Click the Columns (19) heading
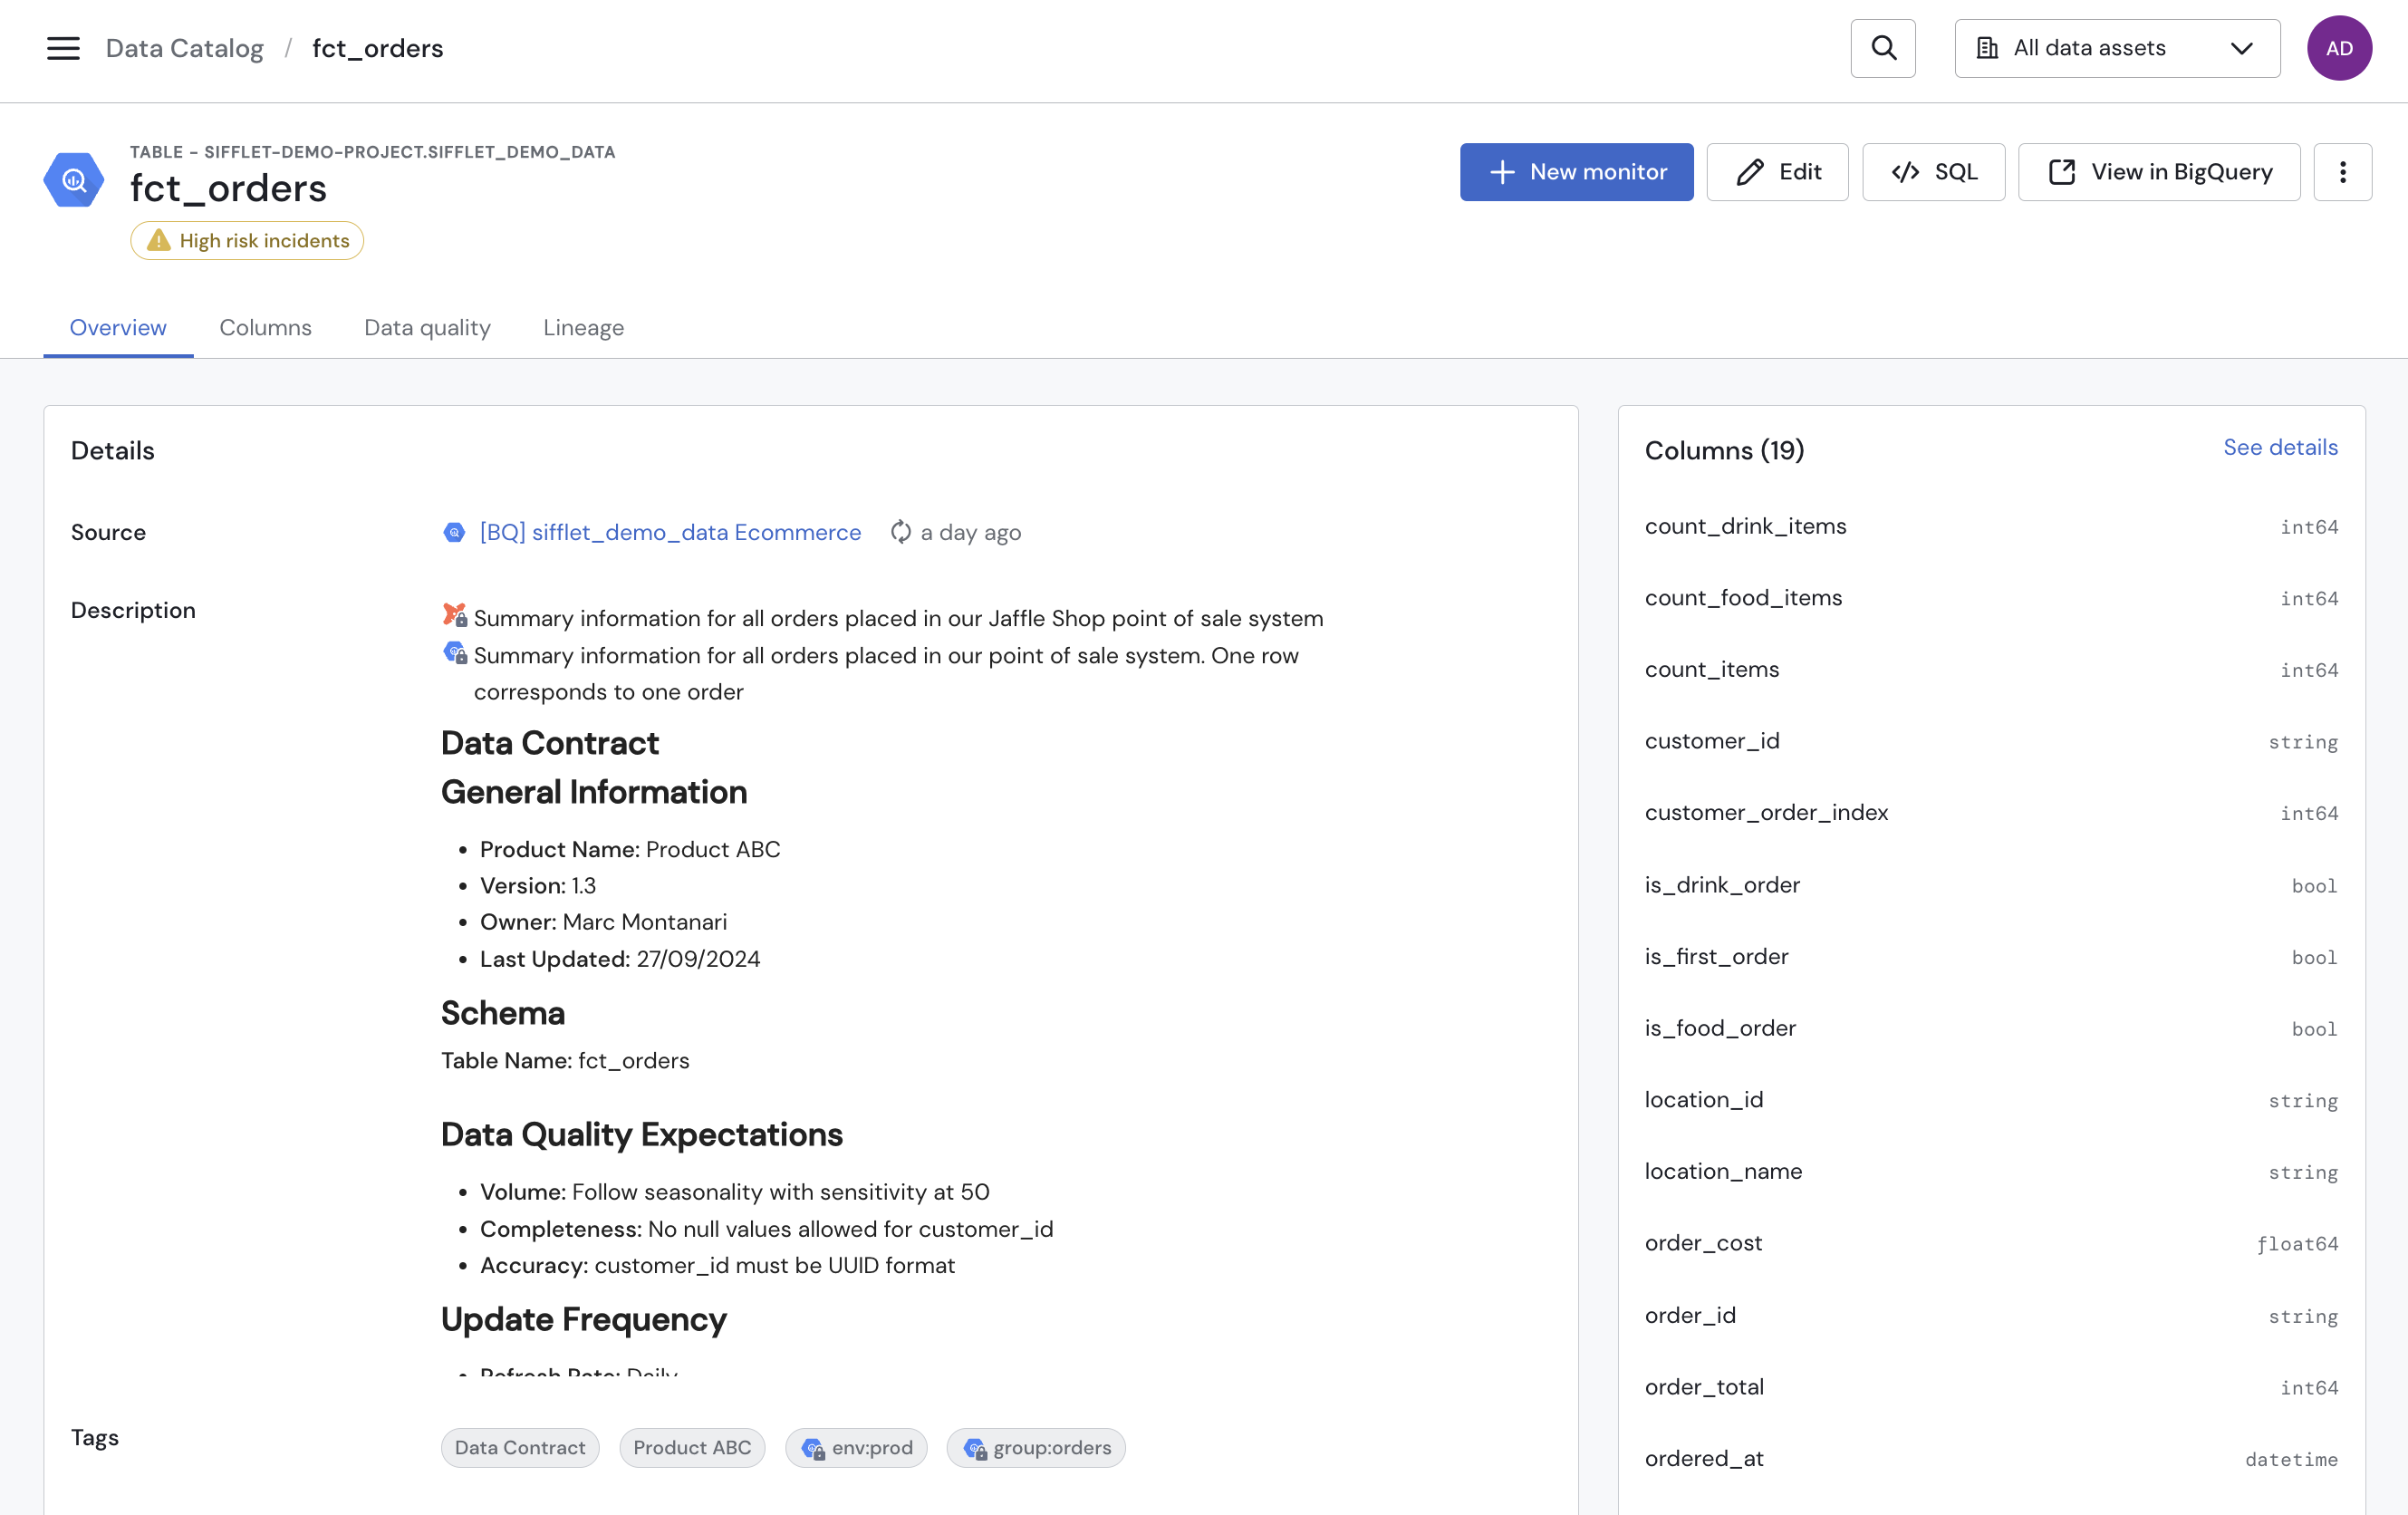The height and width of the screenshot is (1515, 2408). click(1724, 450)
